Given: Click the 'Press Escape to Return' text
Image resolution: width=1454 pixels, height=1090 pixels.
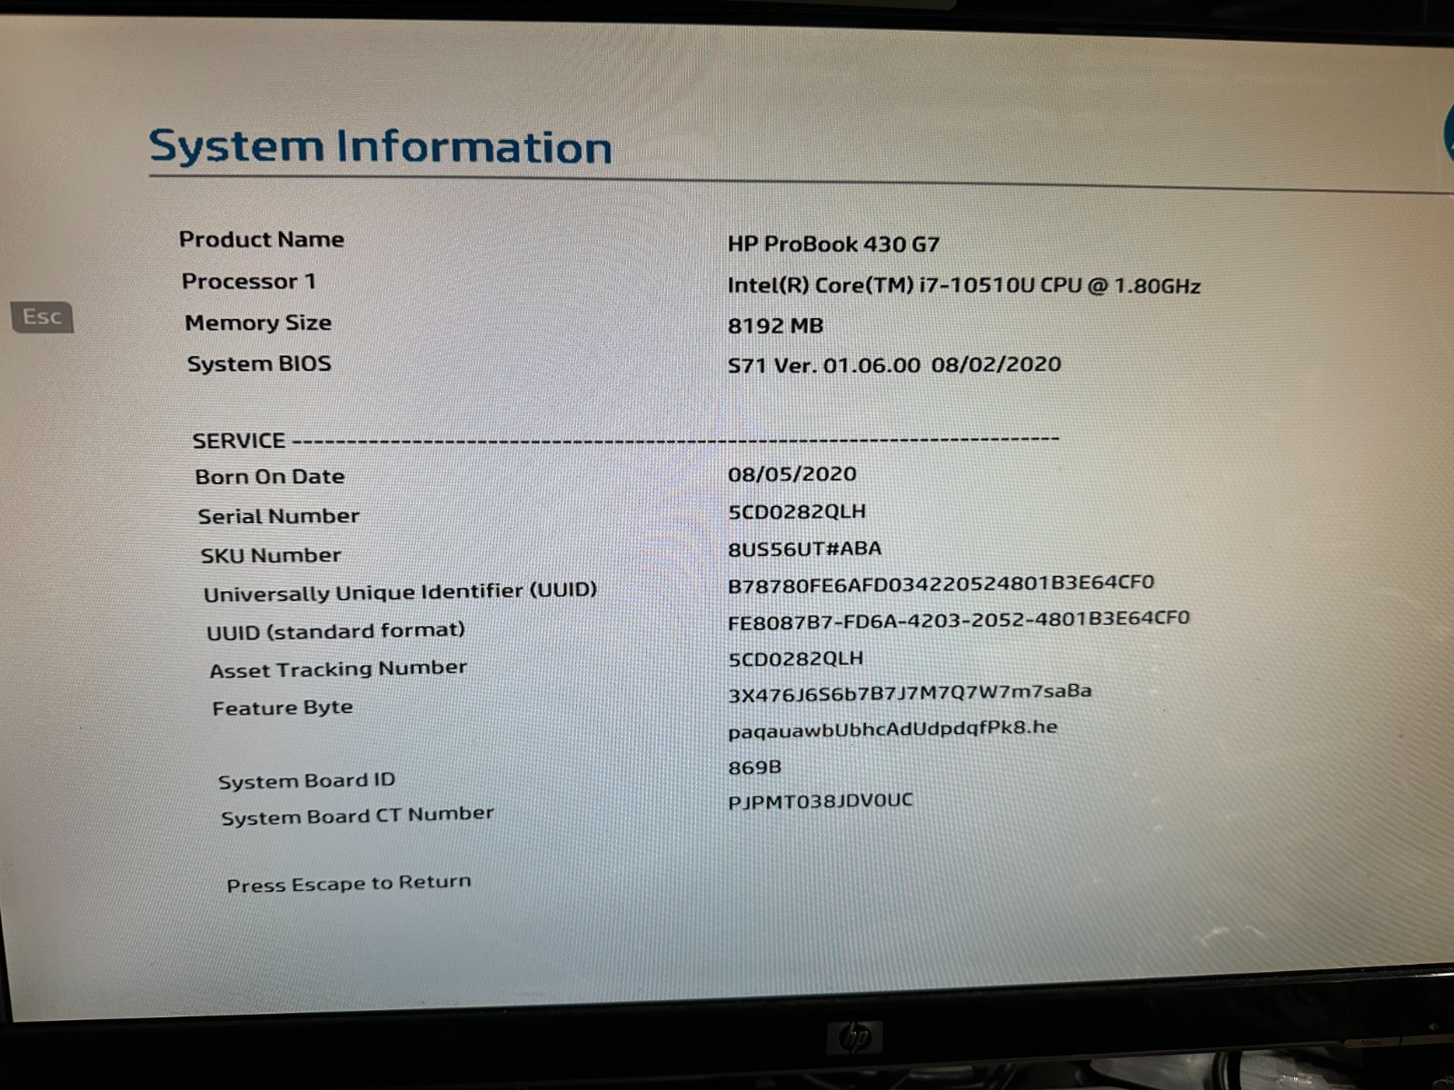Looking at the screenshot, I should [349, 884].
